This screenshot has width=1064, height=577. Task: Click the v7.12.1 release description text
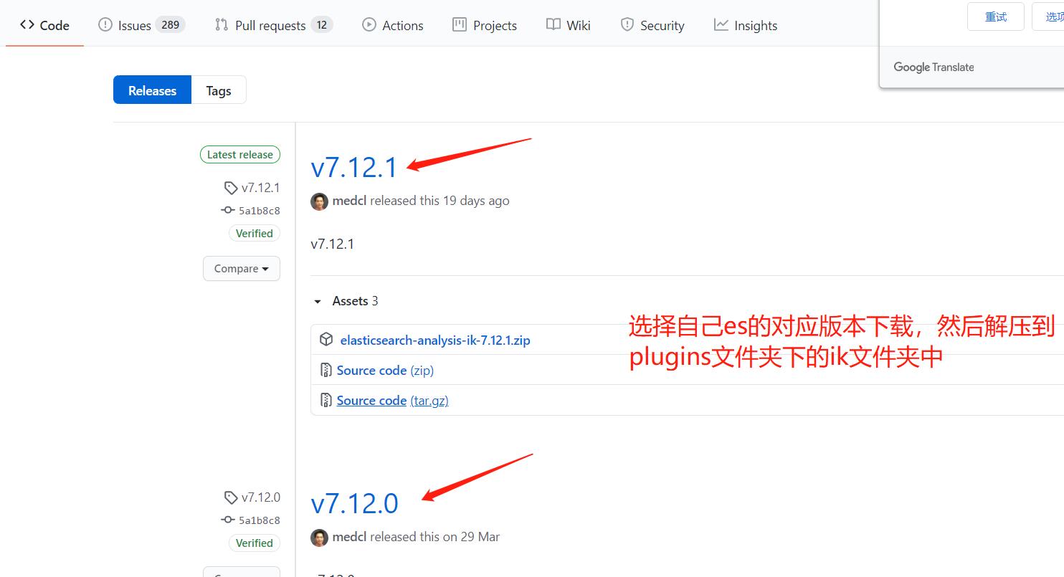[x=333, y=244]
